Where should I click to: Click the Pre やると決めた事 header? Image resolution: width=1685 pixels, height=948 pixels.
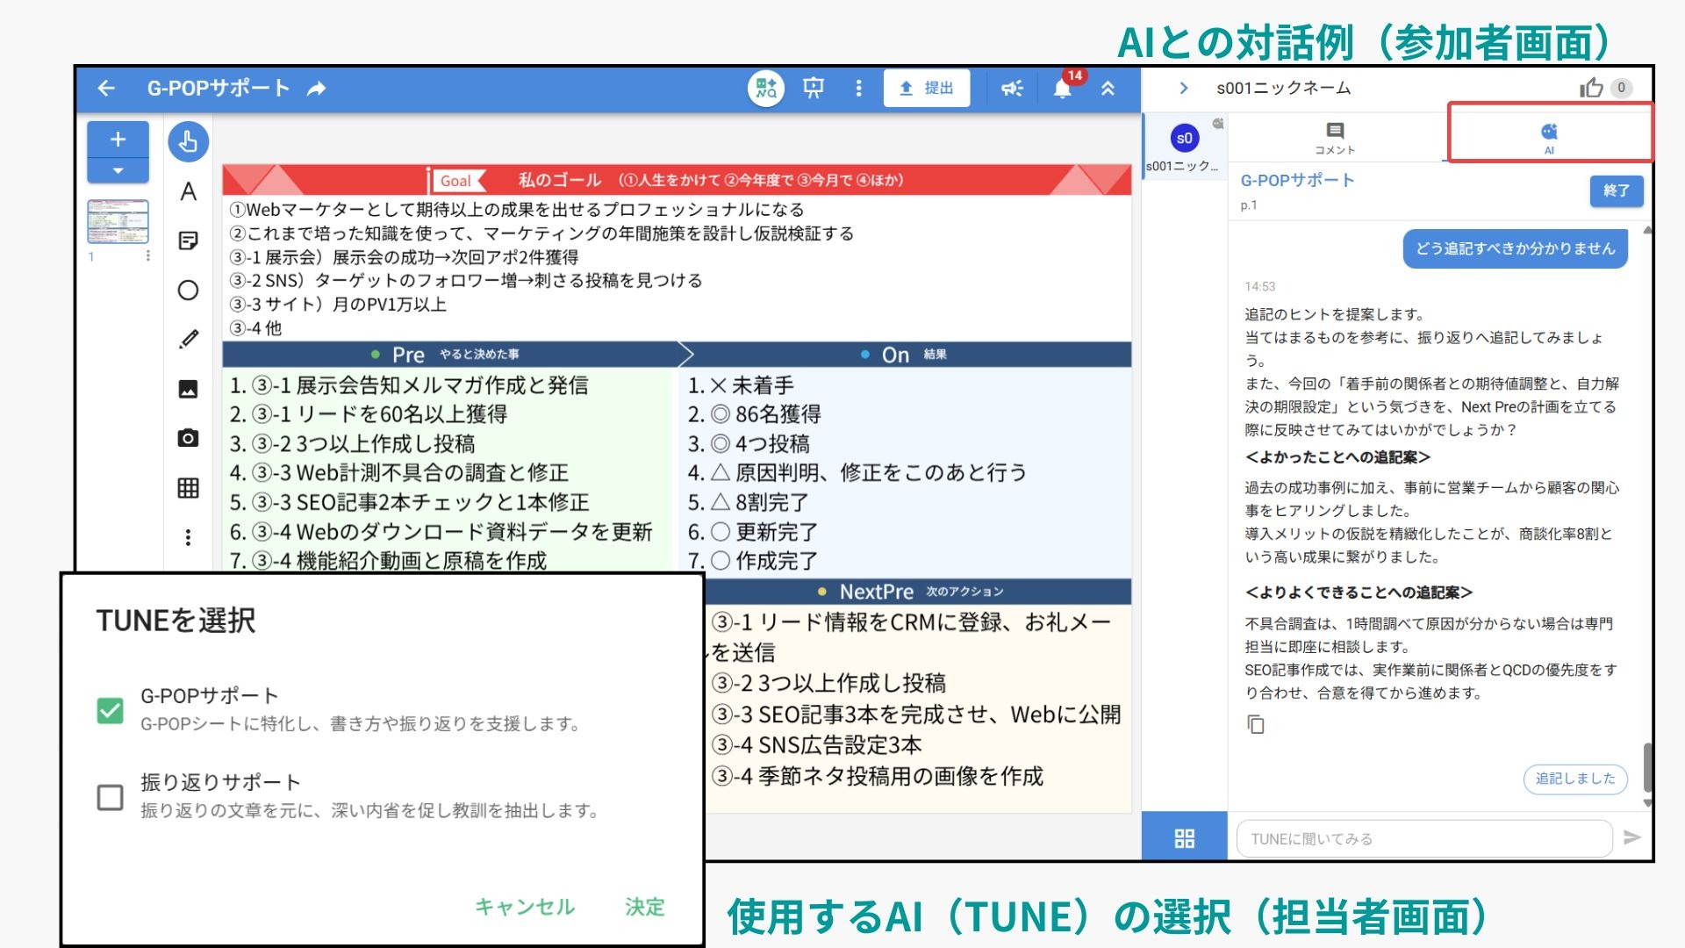448,354
